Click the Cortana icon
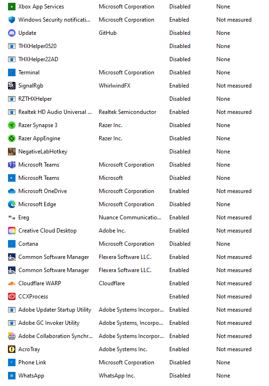Image resolution: width=269 pixels, height=386 pixels. pyautogui.click(x=12, y=244)
